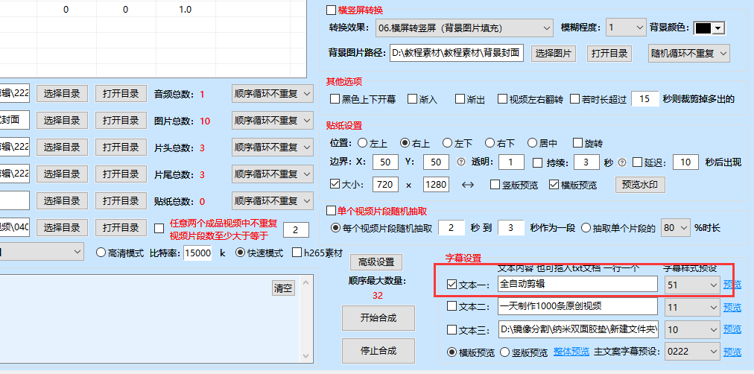
Task: Select 右上 sticker position
Action: [x=405, y=143]
